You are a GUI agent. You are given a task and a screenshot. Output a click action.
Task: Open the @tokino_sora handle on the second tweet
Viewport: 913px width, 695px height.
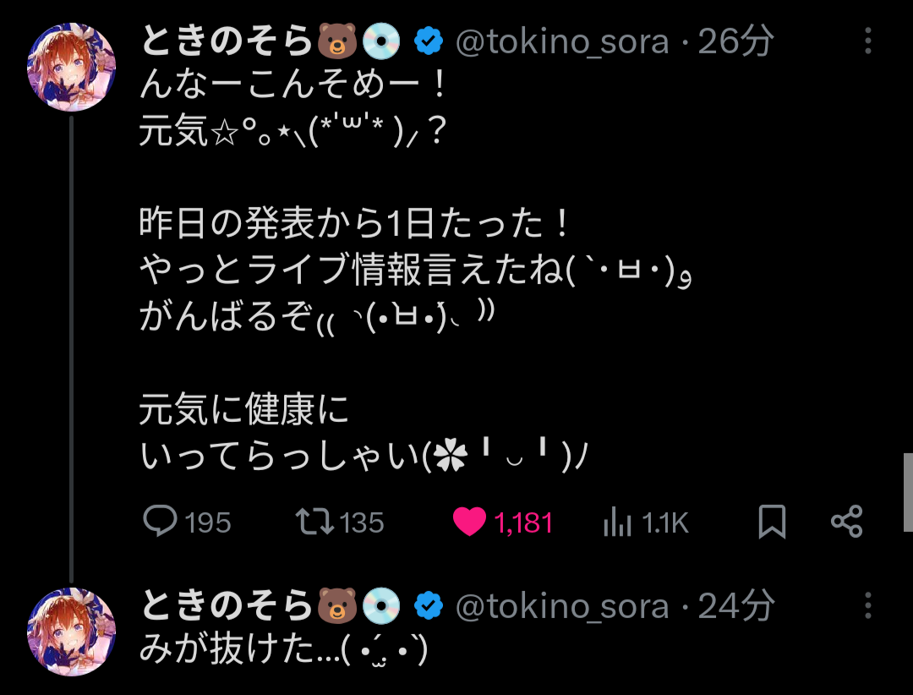click(x=562, y=606)
